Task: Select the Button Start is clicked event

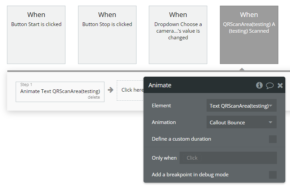Action: click(x=36, y=35)
